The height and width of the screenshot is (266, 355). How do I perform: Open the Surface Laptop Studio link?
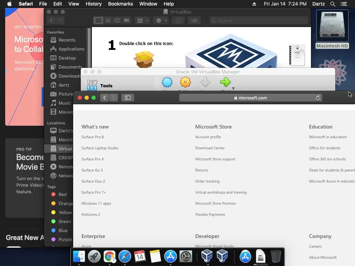tap(100, 148)
